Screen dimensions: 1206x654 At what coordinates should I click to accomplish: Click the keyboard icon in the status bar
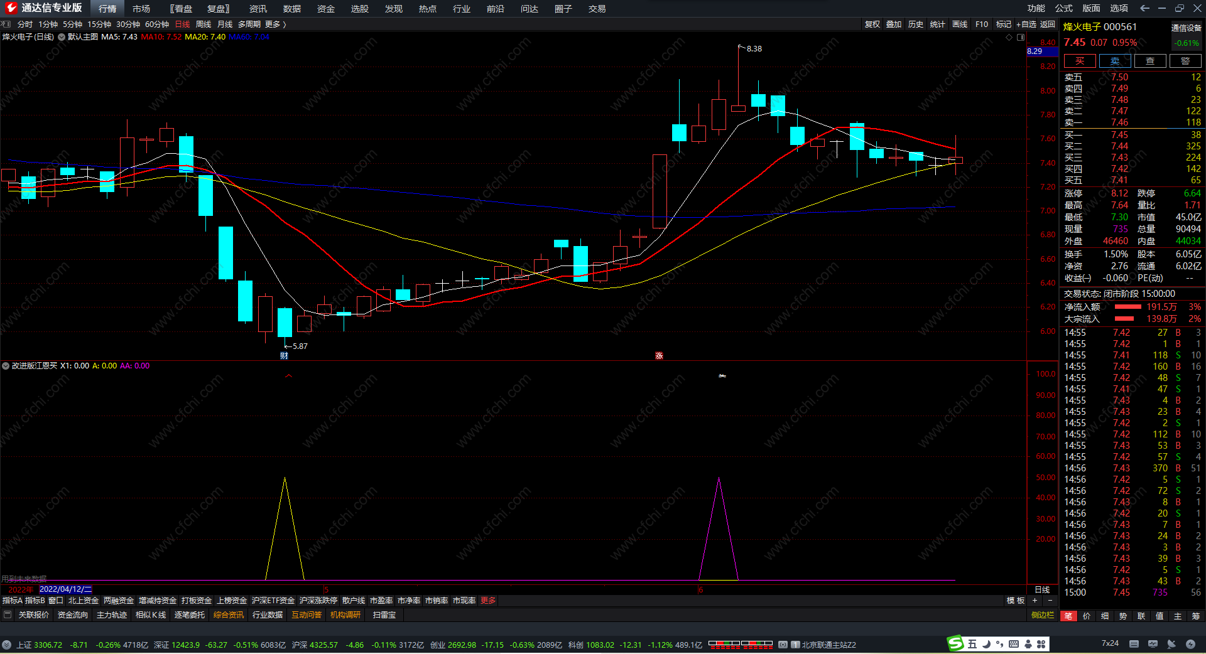1134,644
